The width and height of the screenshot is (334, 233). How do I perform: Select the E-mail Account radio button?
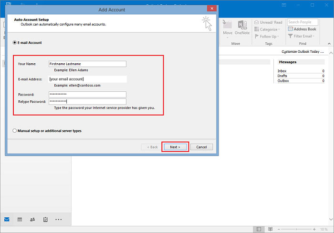pyautogui.click(x=14, y=43)
